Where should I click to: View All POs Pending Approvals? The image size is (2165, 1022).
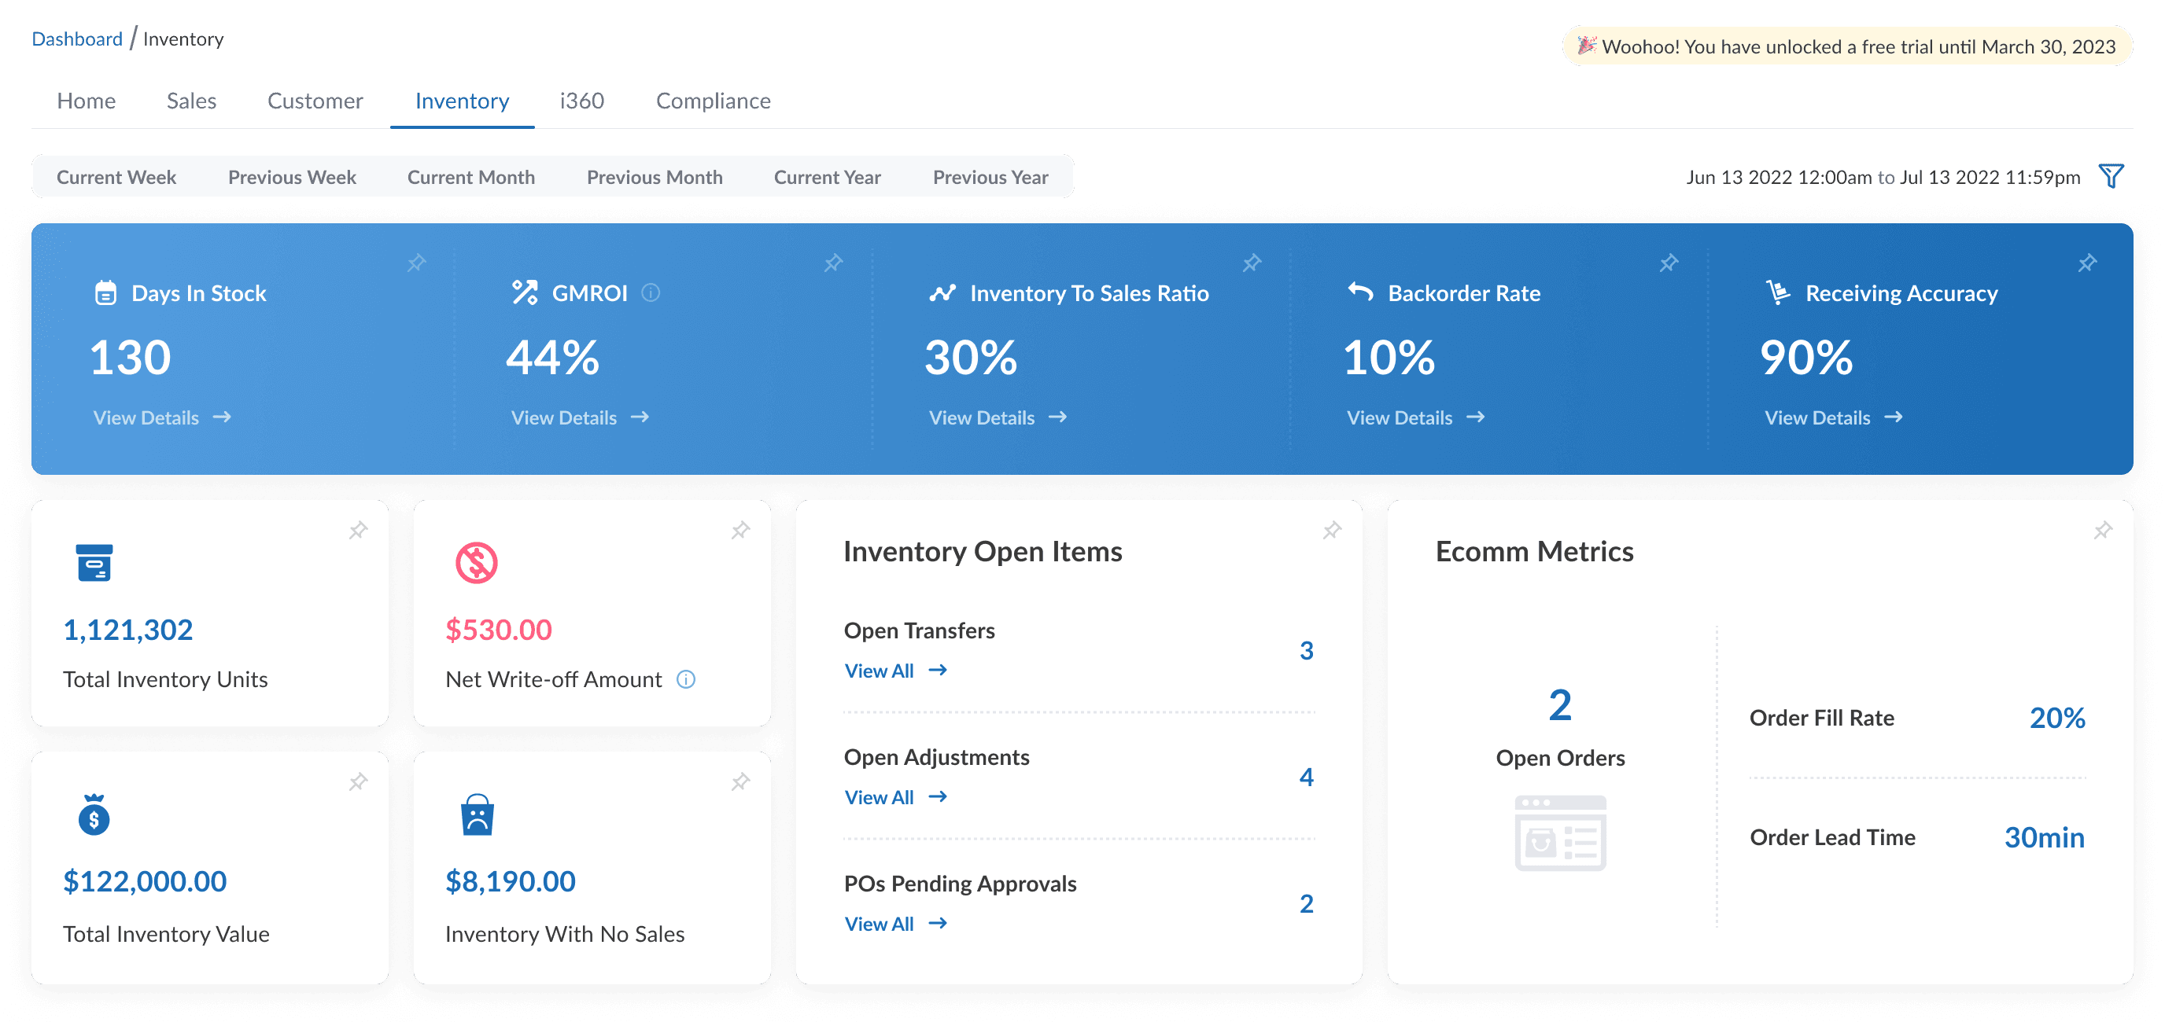tap(895, 925)
